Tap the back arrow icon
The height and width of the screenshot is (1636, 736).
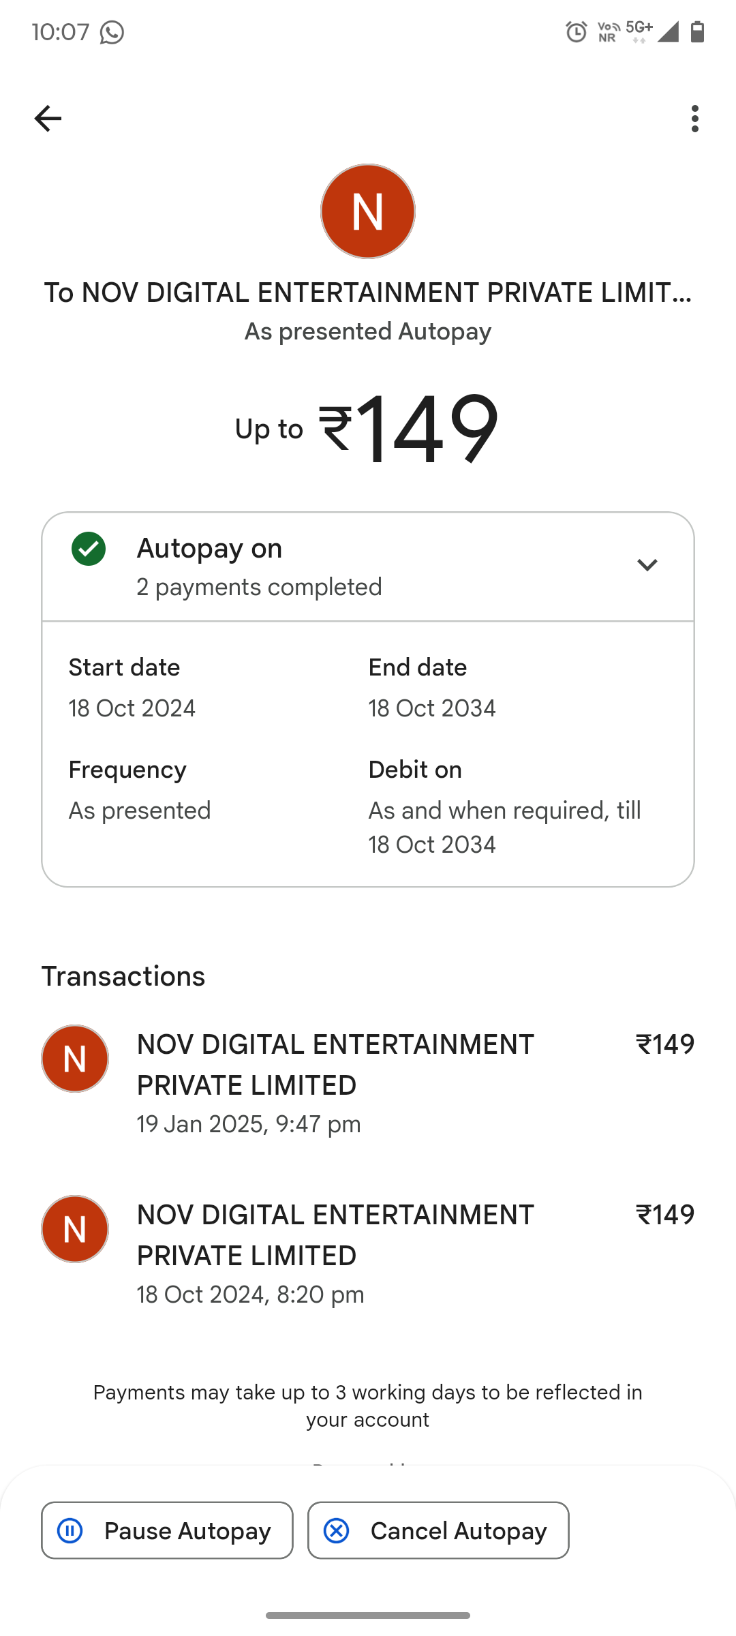click(48, 119)
